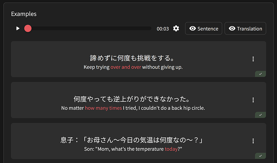Open audio settings gear icon
The width and height of the screenshot is (277, 163).
(x=176, y=28)
